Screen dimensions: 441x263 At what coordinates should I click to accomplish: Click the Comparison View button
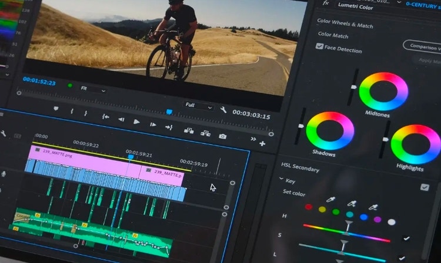422,45
